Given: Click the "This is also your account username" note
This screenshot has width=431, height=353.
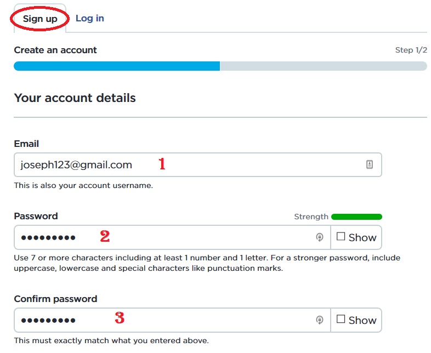Looking at the screenshot, I should pyautogui.click(x=83, y=186).
